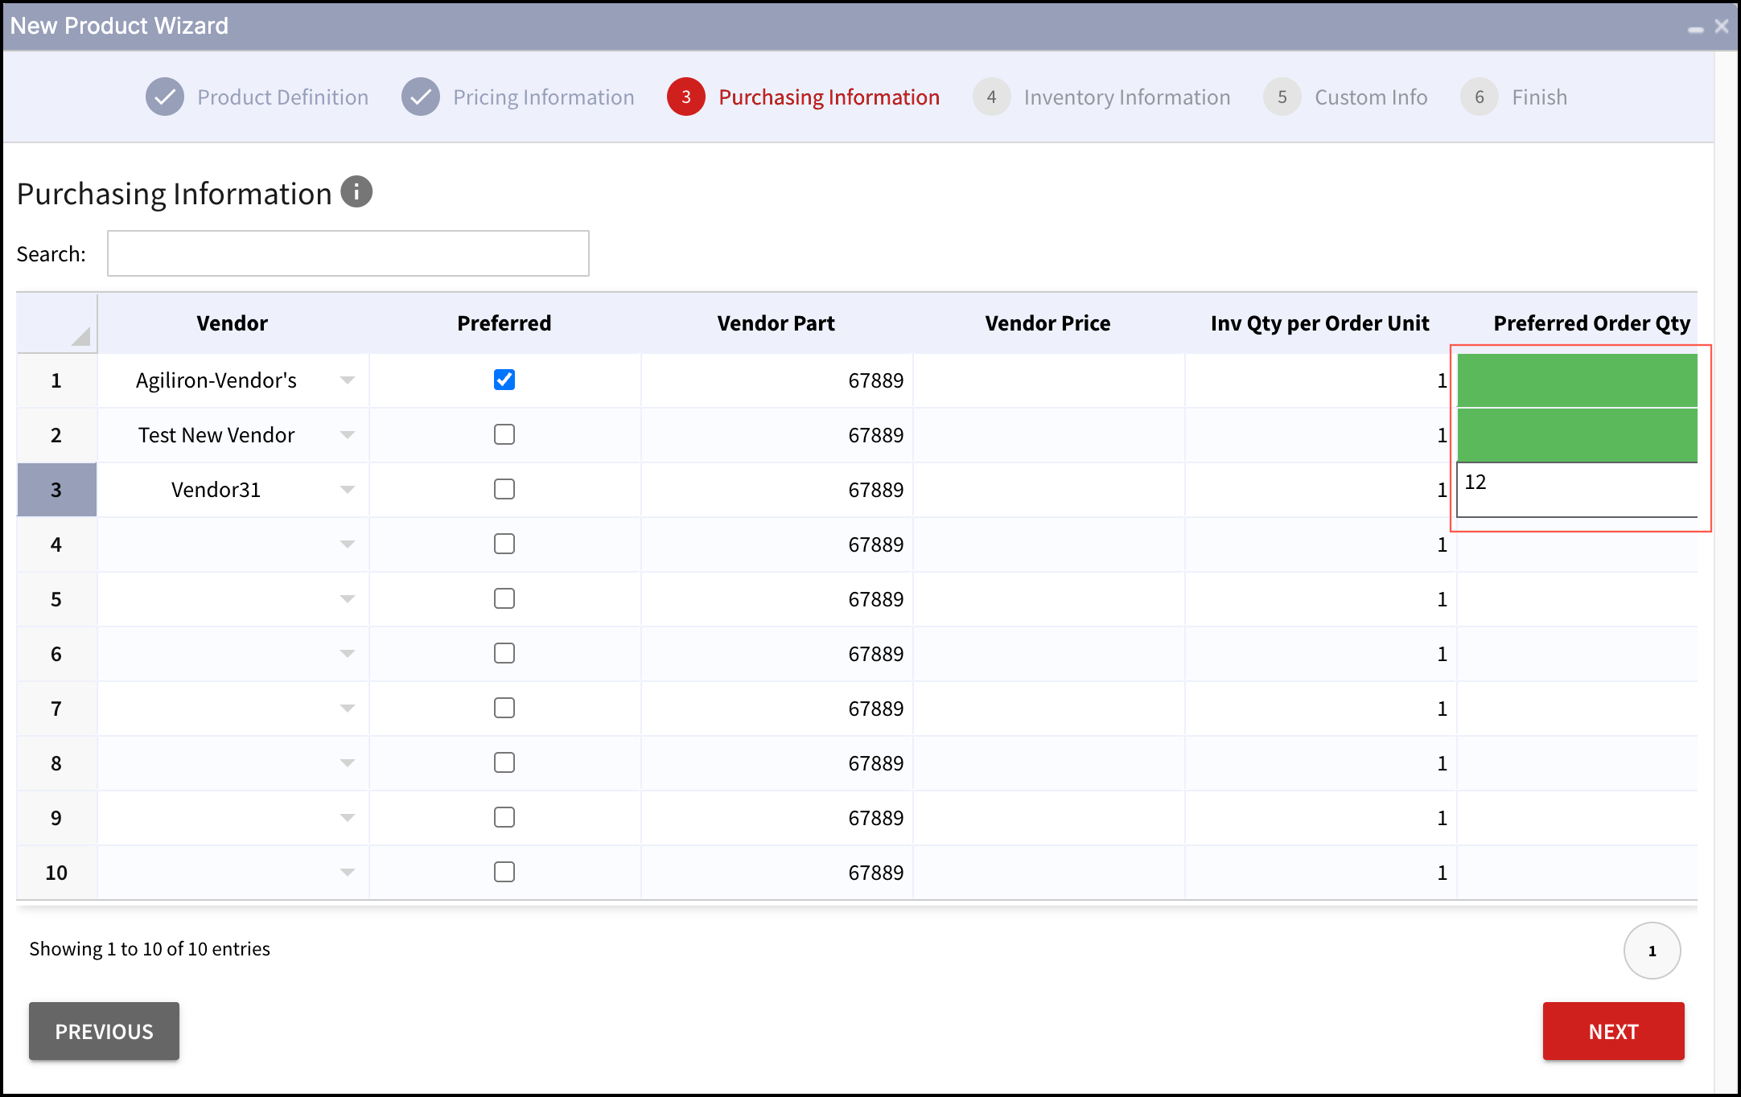The height and width of the screenshot is (1097, 1741).
Task: Click the Agiliron-Vendor's vendor name
Action: pyautogui.click(x=216, y=380)
